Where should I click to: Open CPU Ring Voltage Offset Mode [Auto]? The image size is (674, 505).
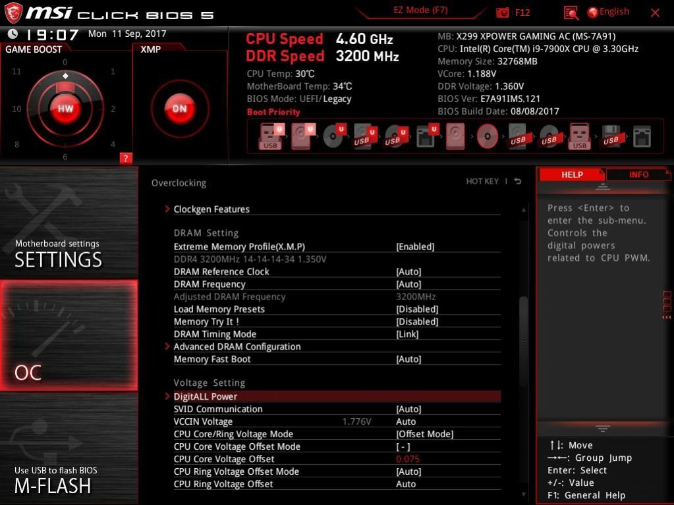tap(408, 471)
